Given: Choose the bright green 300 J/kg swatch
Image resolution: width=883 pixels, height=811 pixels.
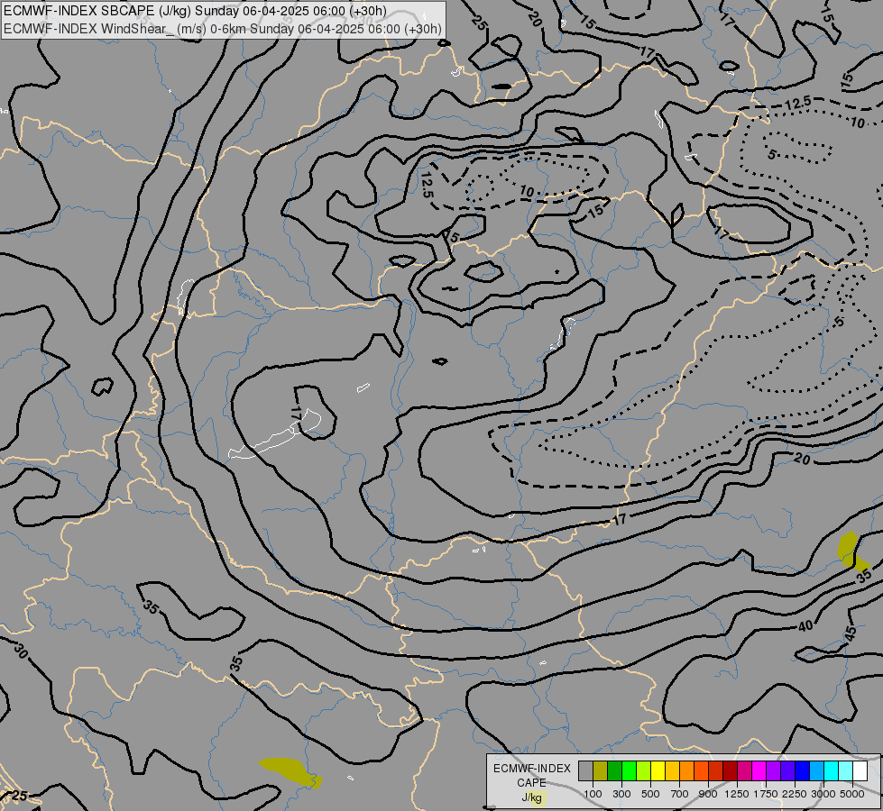Looking at the screenshot, I should click(629, 771).
